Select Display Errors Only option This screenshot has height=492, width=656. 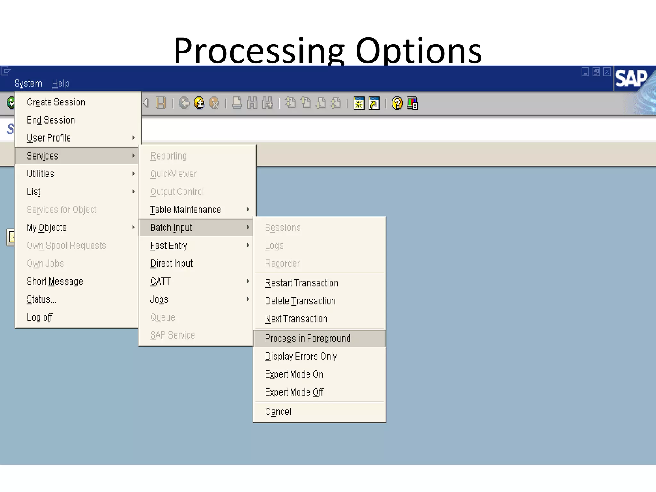click(319, 357)
